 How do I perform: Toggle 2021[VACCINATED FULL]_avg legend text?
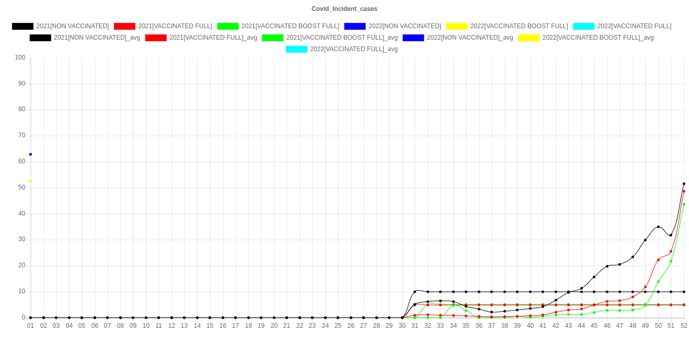[213, 38]
